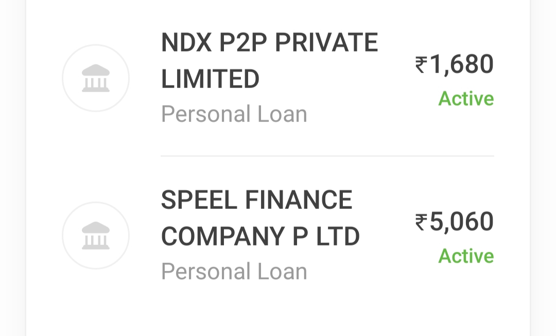Open the NDX P2P PRIVATE LIMITED loan

click(269, 61)
